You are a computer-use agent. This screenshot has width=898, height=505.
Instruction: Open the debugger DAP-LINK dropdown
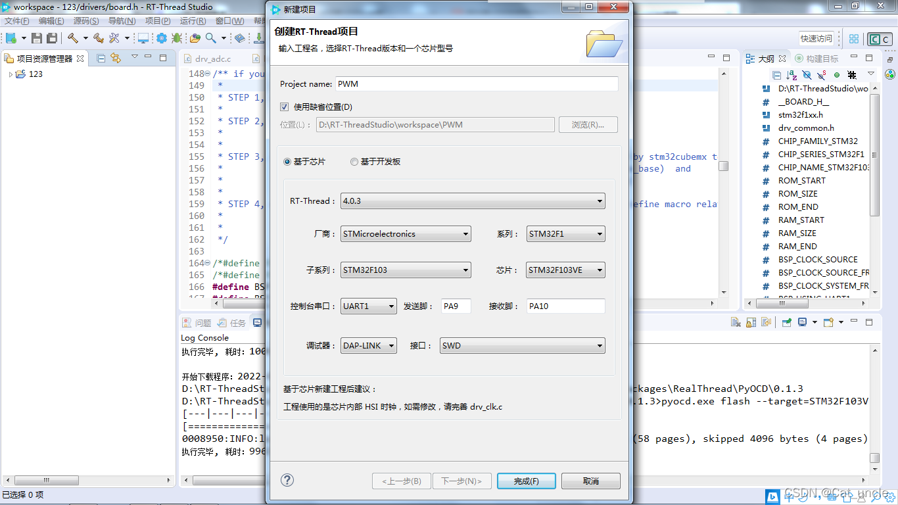click(369, 346)
